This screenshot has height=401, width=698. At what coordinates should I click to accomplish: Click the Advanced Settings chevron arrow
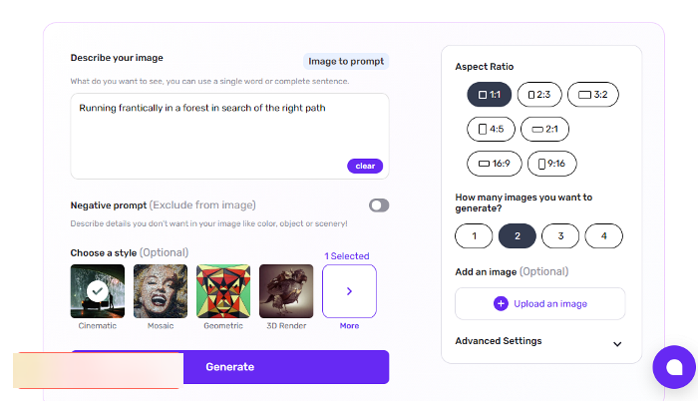pyautogui.click(x=617, y=344)
